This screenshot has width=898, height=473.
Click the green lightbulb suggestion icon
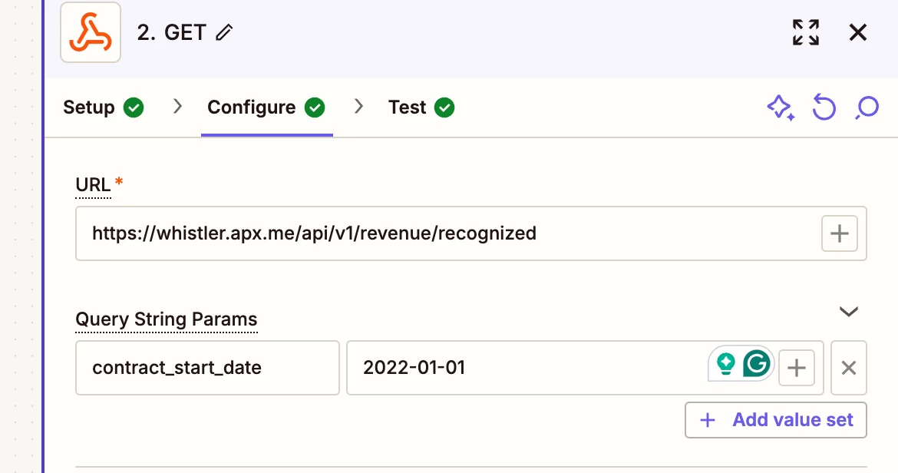725,363
